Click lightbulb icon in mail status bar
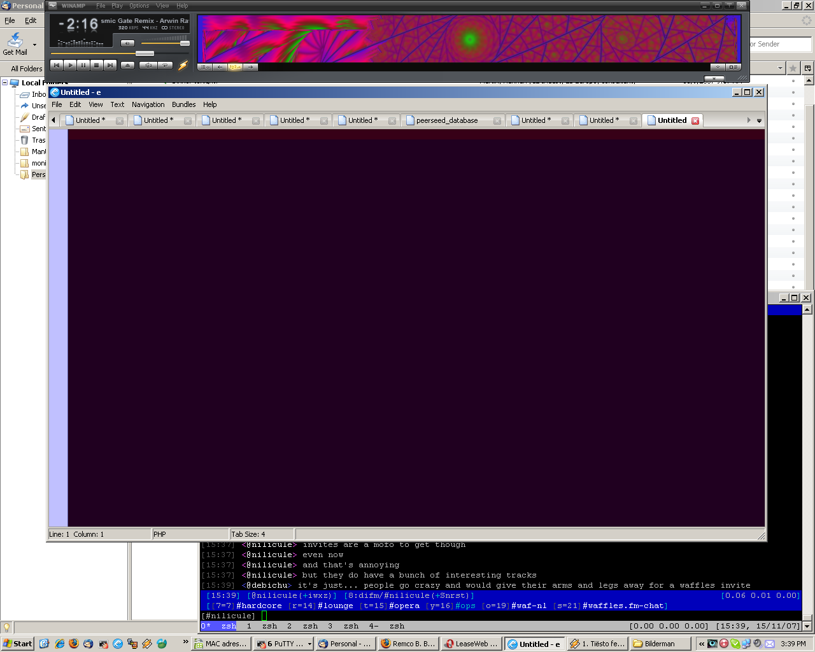Viewport: 815px width, 652px height. pos(6,627)
